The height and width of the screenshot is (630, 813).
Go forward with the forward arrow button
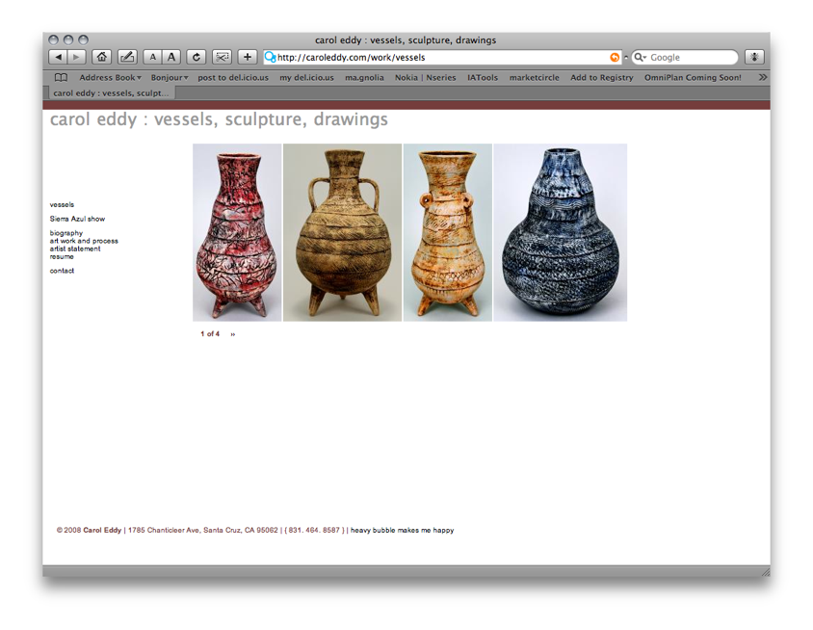[76, 57]
